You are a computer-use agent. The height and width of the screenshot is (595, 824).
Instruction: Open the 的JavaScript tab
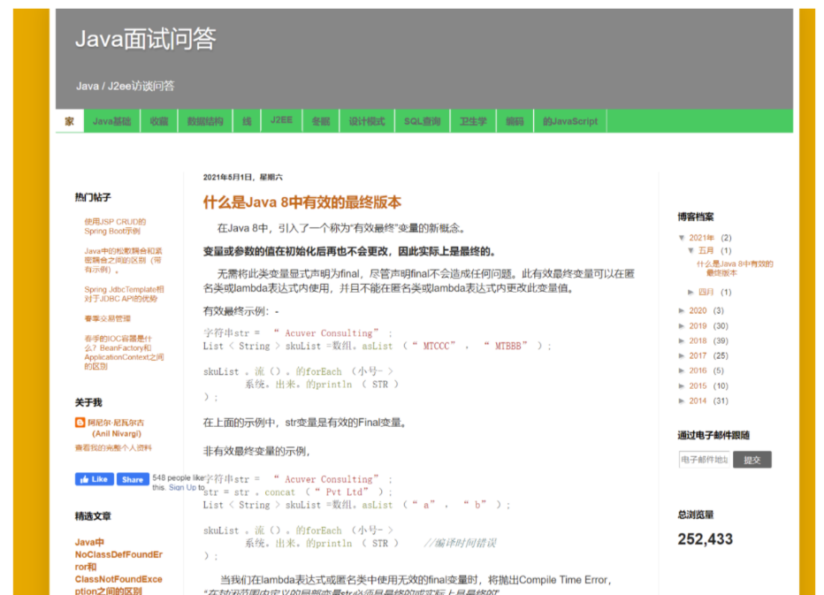570,121
